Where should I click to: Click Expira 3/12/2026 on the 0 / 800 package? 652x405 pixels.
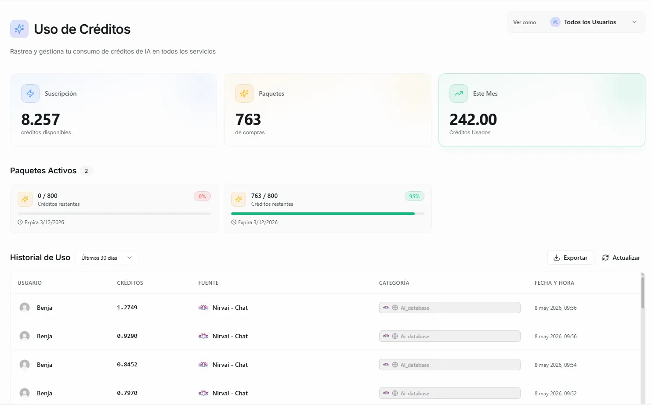[x=44, y=222]
